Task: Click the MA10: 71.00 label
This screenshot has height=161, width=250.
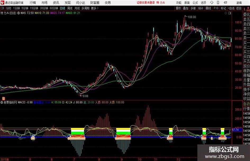Action: point(42,13)
